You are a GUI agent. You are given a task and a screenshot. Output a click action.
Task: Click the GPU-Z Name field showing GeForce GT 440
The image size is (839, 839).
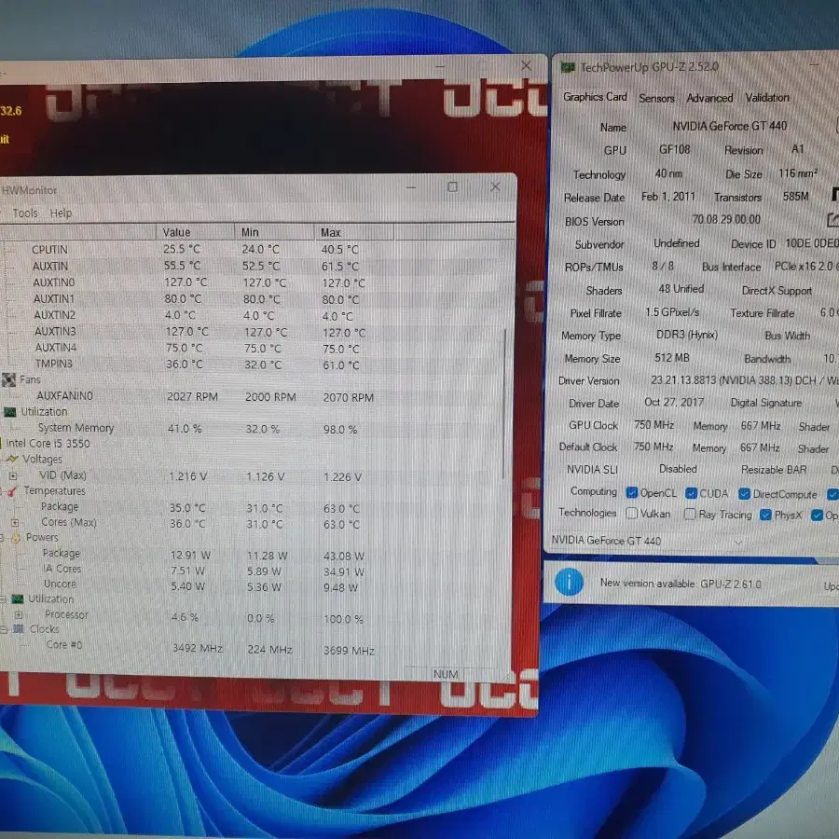729,126
